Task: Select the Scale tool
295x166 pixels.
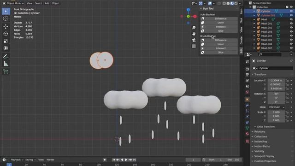Action: click(x=6, y=41)
